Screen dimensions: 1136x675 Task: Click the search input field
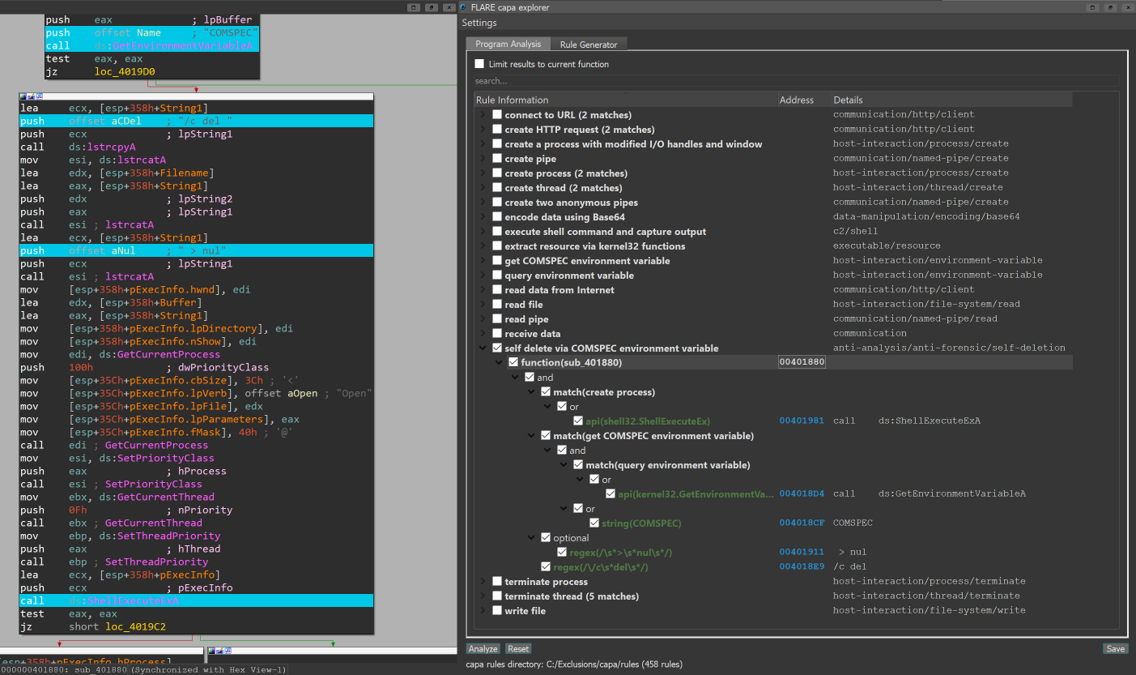[x=797, y=81]
